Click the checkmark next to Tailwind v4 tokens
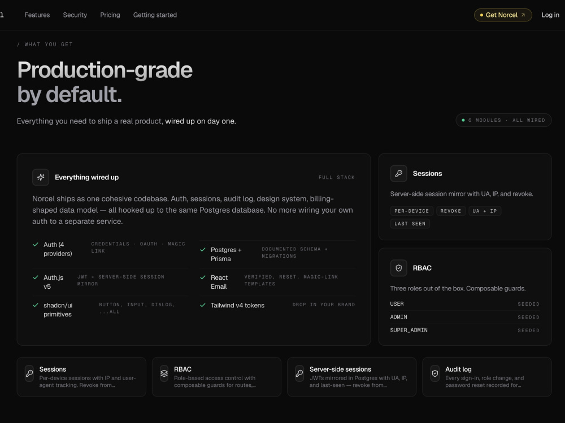This screenshot has height=423, width=565. click(203, 305)
